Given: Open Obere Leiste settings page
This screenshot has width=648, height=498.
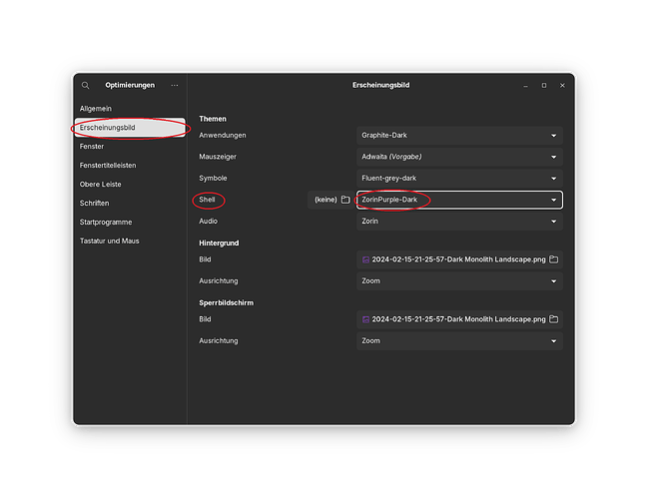Looking at the screenshot, I should 101,184.
